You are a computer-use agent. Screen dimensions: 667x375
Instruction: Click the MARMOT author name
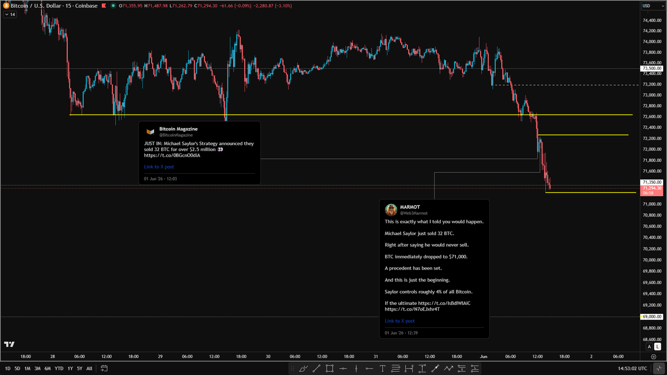[410, 207]
